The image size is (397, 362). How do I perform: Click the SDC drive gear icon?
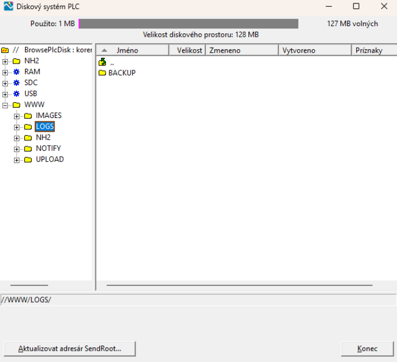coord(16,83)
